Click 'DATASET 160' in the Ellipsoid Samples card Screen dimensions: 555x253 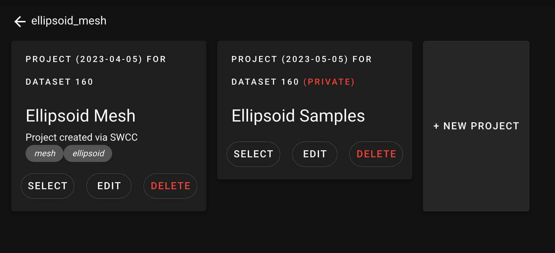(265, 82)
